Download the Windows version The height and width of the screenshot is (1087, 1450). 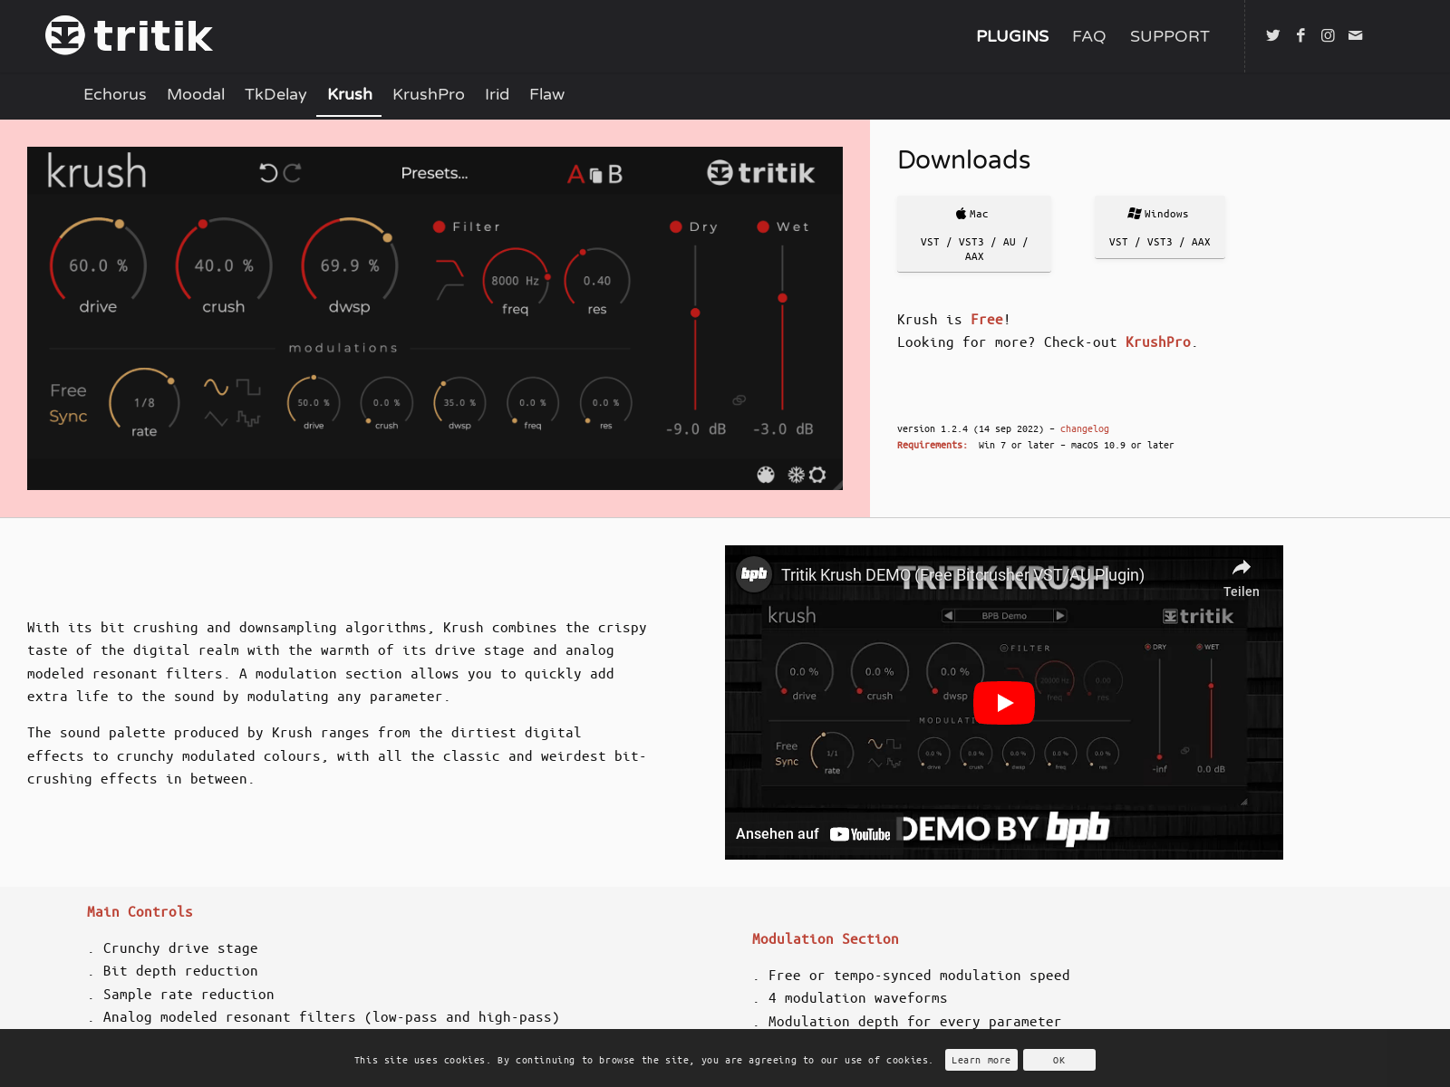pos(1159,227)
